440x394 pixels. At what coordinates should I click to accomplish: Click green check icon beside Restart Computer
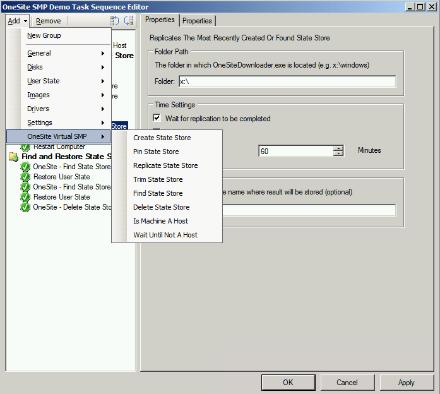pos(25,147)
